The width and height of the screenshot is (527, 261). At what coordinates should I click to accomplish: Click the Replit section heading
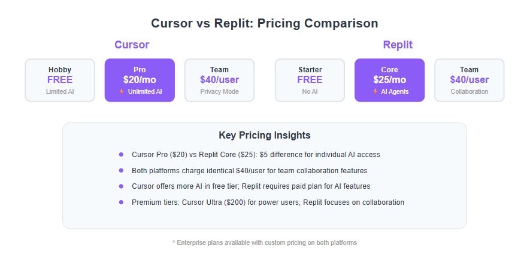pos(398,45)
